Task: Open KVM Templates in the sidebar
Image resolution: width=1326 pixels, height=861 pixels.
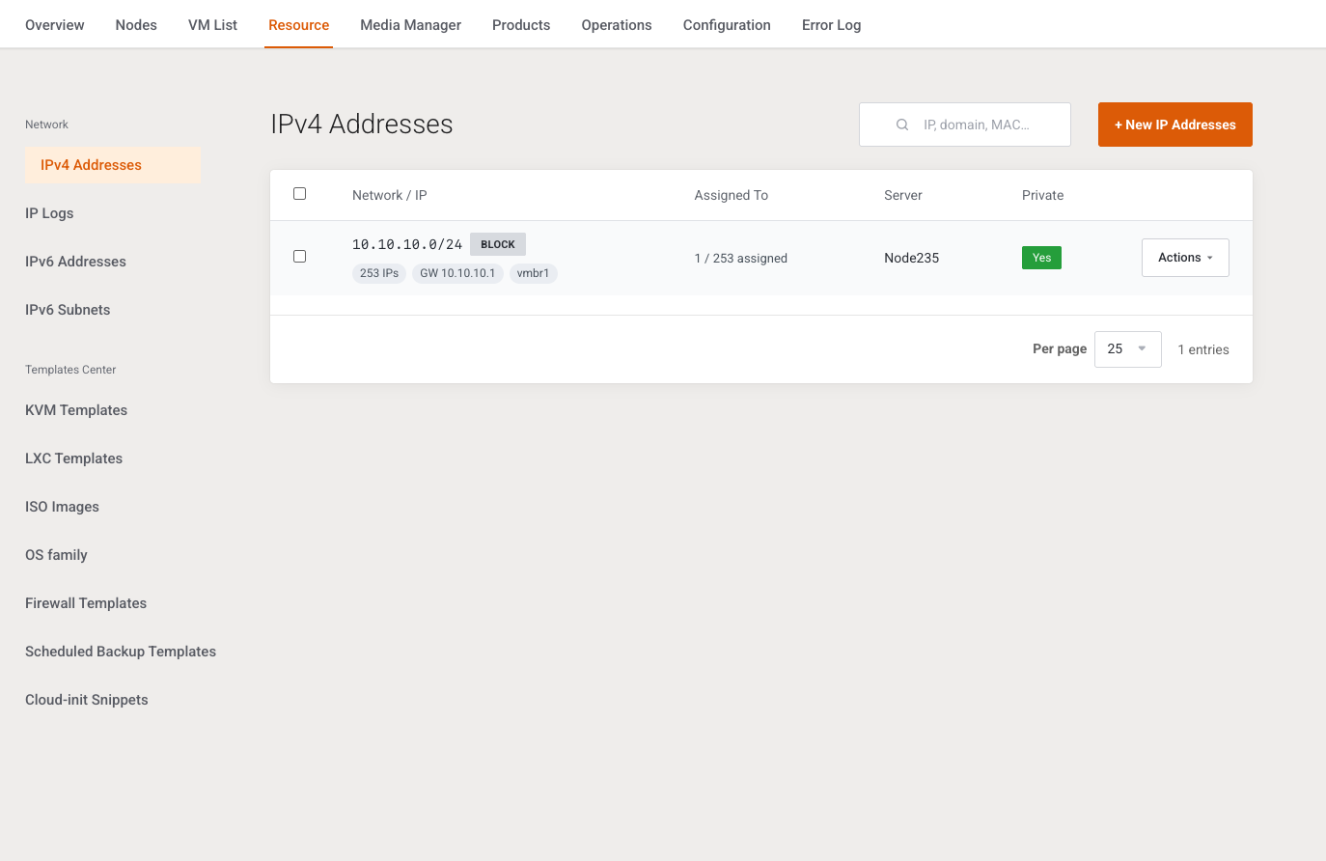Action: (x=76, y=410)
